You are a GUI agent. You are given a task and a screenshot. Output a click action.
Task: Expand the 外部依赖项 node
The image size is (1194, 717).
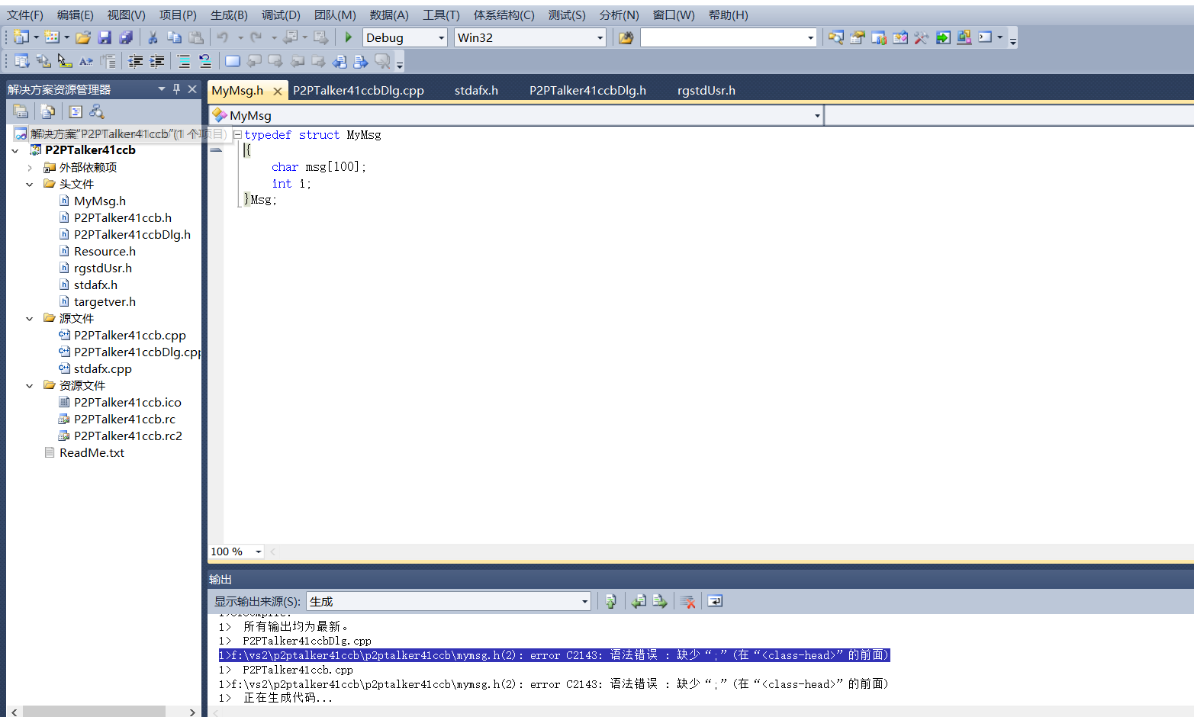point(30,168)
